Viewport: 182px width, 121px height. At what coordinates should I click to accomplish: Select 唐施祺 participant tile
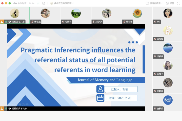168,31
